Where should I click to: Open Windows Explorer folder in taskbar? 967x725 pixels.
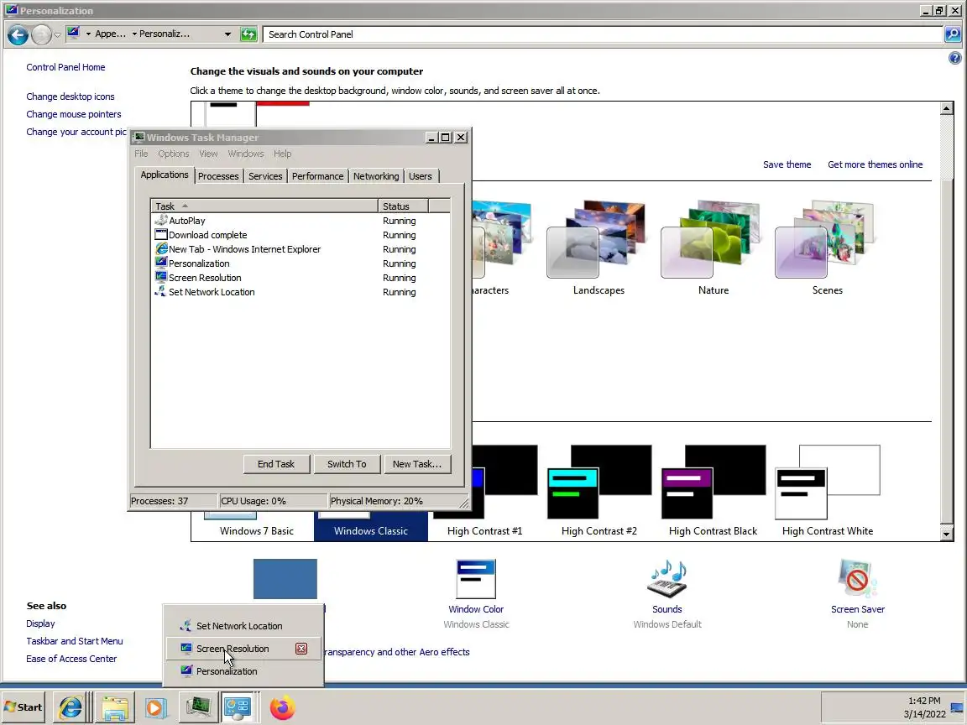(x=115, y=707)
